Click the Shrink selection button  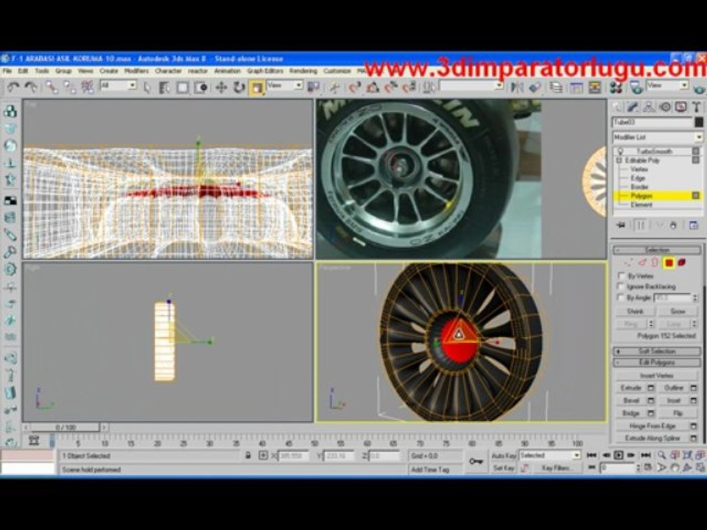(x=635, y=311)
